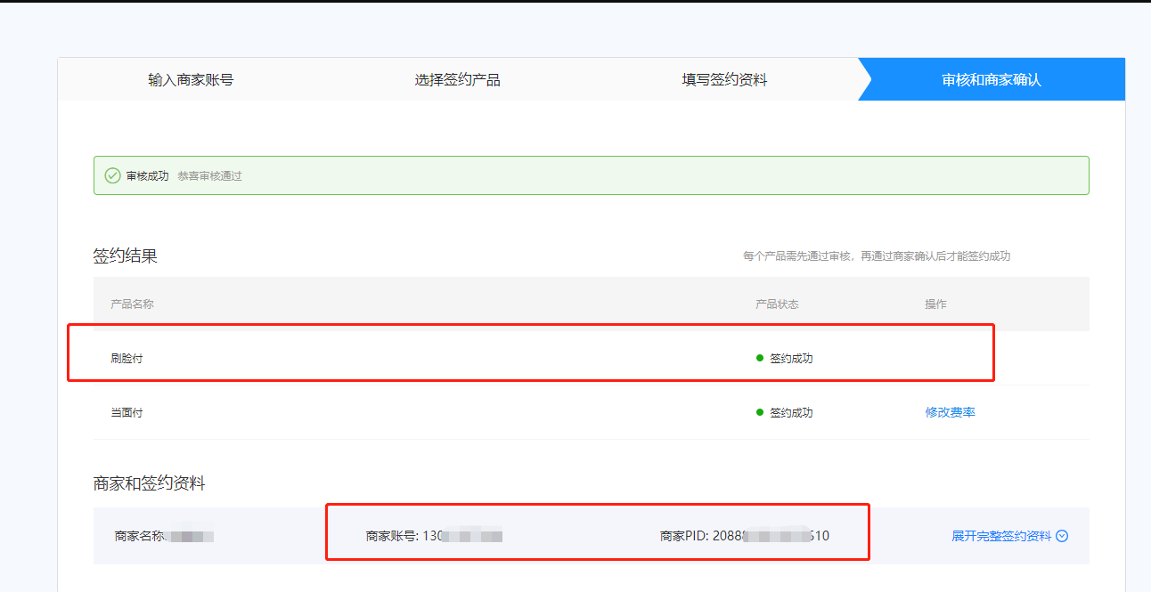This screenshot has height=592, width=1151.
Task: Click the 商家名称 field label
Action: point(140,536)
